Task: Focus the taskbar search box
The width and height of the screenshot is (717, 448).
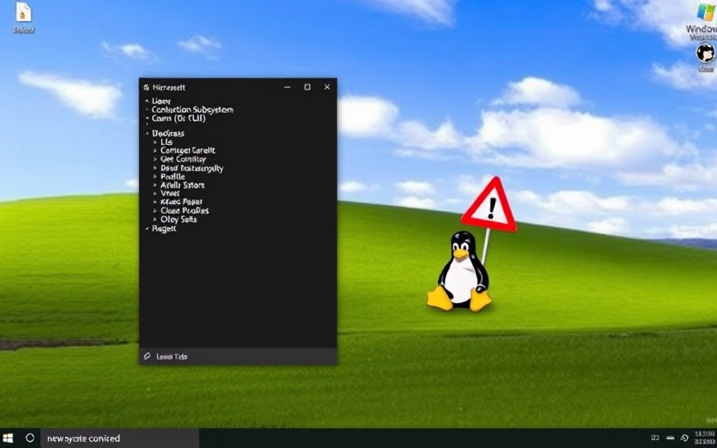Action: point(120,438)
